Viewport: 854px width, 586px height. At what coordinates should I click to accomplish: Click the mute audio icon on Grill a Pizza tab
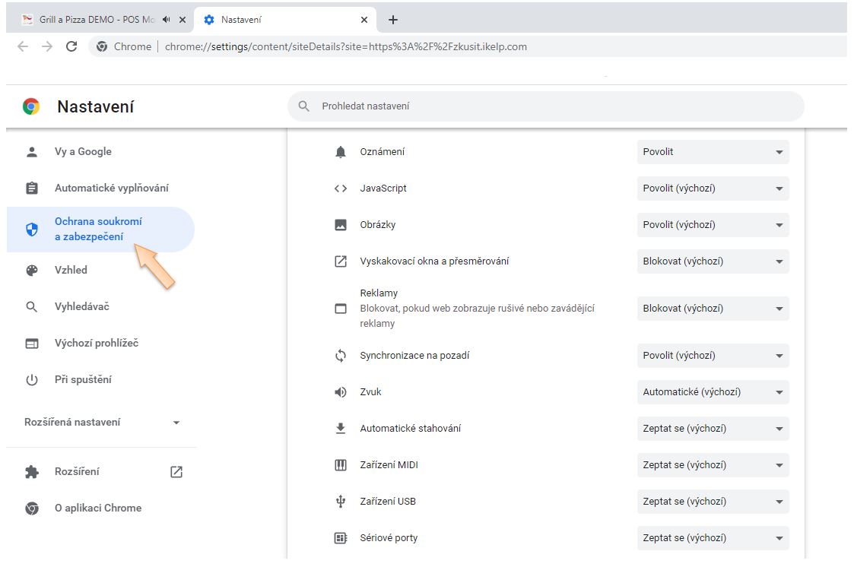click(166, 20)
